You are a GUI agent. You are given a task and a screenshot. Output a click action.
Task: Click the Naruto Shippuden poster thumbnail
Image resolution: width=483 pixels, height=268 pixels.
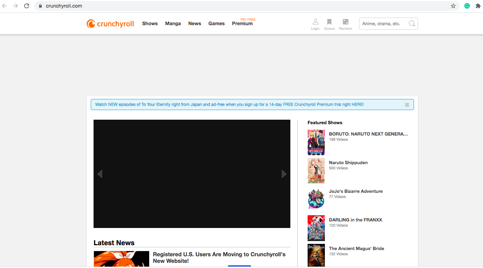click(x=316, y=171)
